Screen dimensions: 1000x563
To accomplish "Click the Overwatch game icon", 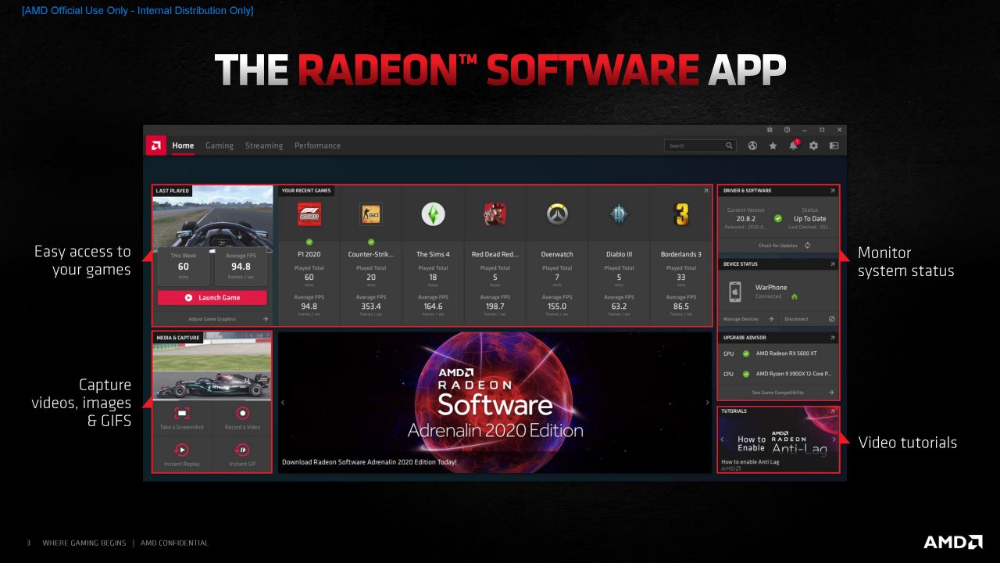I will coord(556,214).
